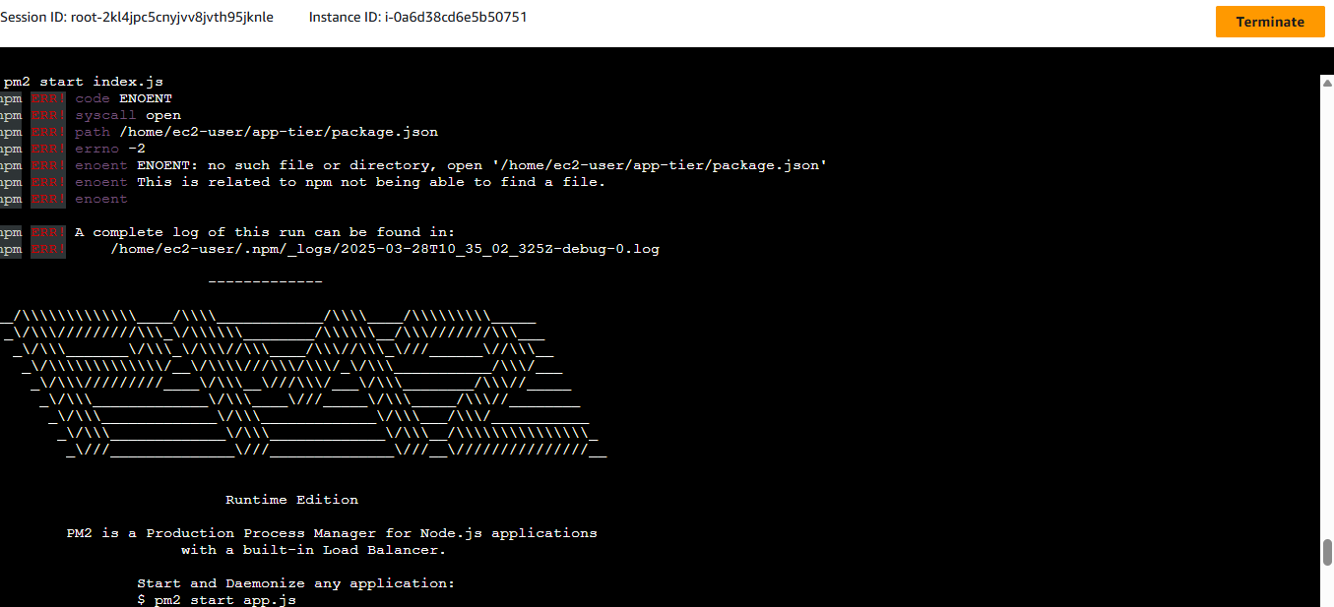The height and width of the screenshot is (607, 1334).
Task: Click the '$ pm2 start app.js' example
Action: tap(217, 600)
